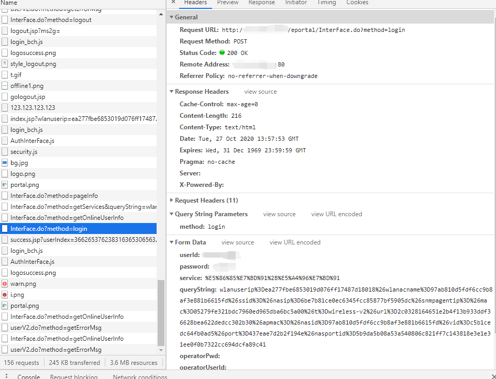Screen dimensions: 496x379
Task: Click the service form data encoded value
Action: pyautogui.click(x=272, y=278)
